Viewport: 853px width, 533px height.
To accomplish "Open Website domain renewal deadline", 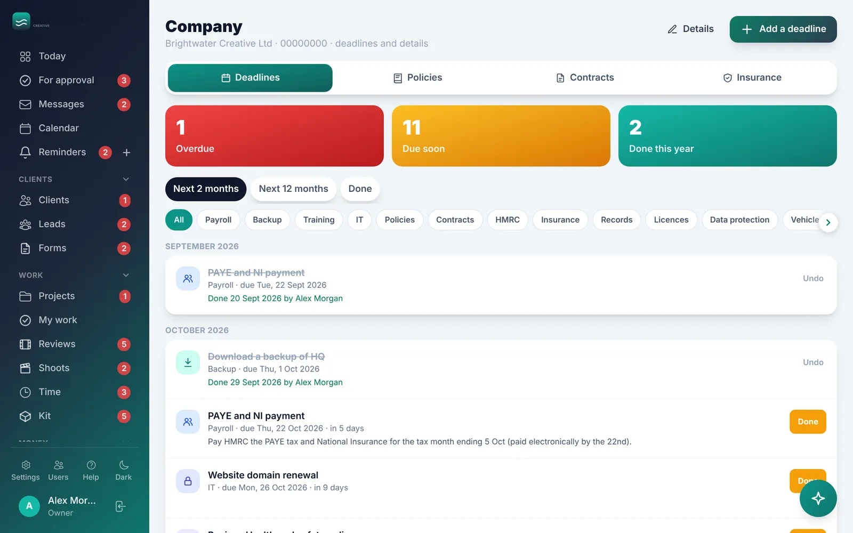I will 263,475.
